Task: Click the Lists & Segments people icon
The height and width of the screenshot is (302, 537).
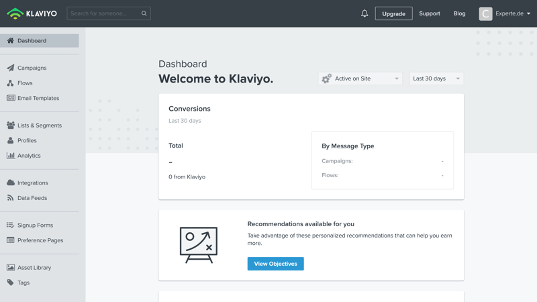Action: 11,125
